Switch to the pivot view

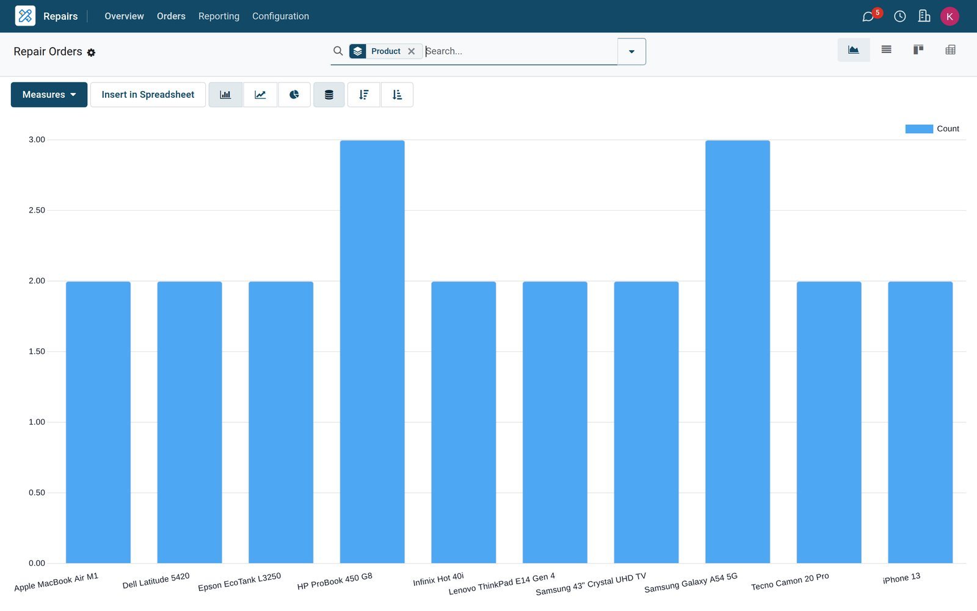950,50
